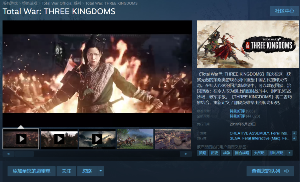
Task: Select the aerial city screenshot thumbnail
Action: 173,139
